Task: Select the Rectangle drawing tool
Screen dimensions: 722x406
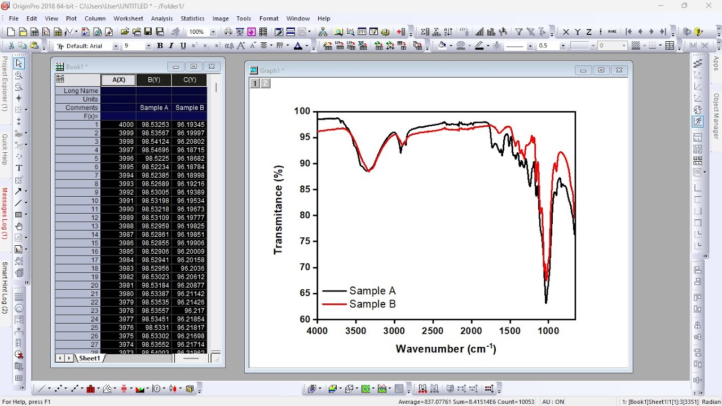Action: 19,215
